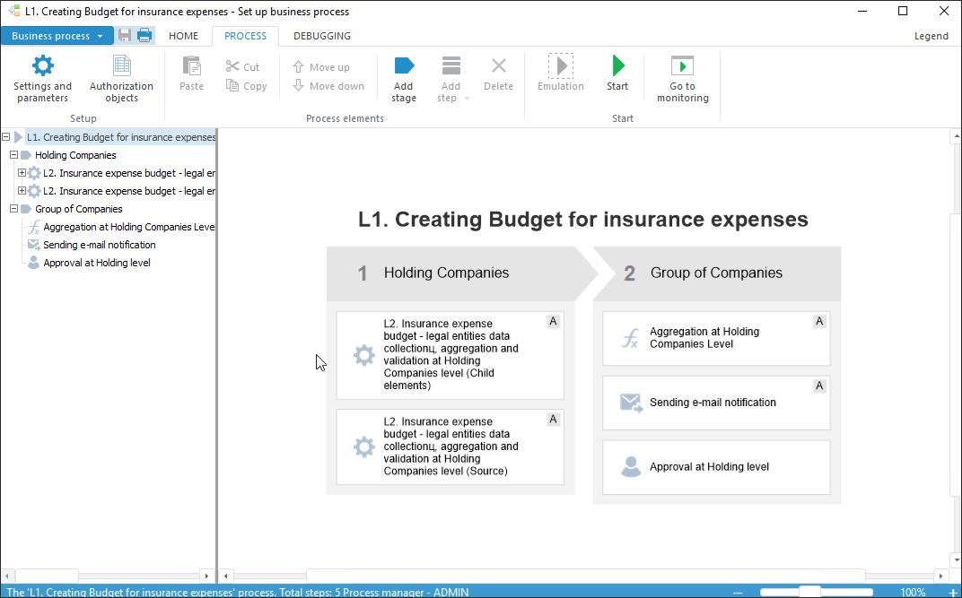Click the Legend link

[931, 36]
